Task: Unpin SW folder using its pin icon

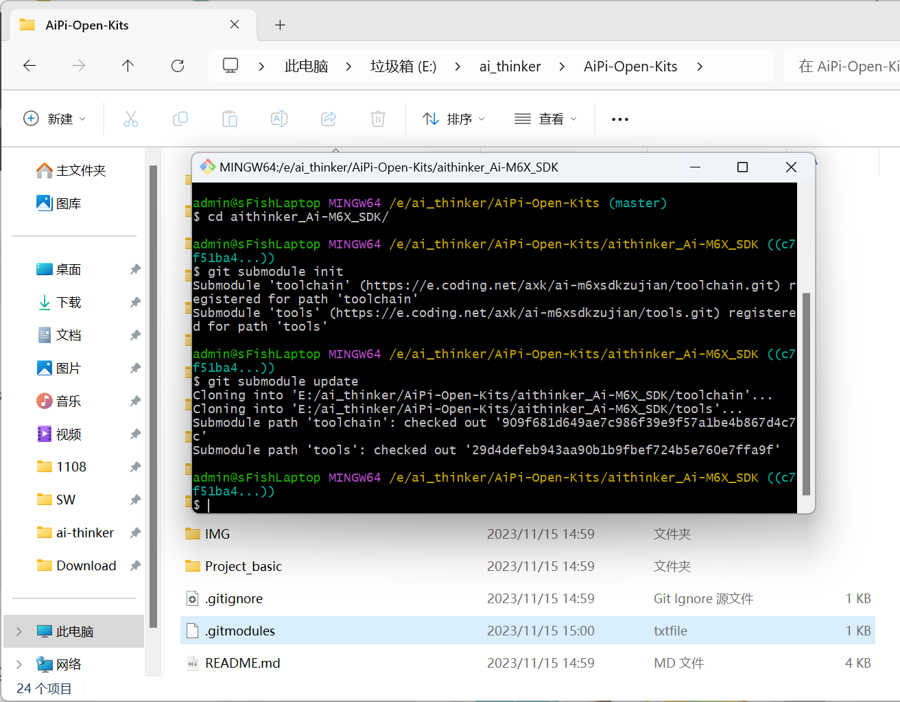Action: 135,500
